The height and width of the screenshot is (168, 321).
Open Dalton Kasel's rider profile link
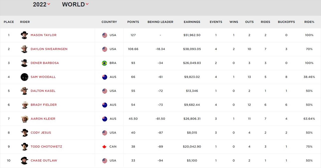43,91
